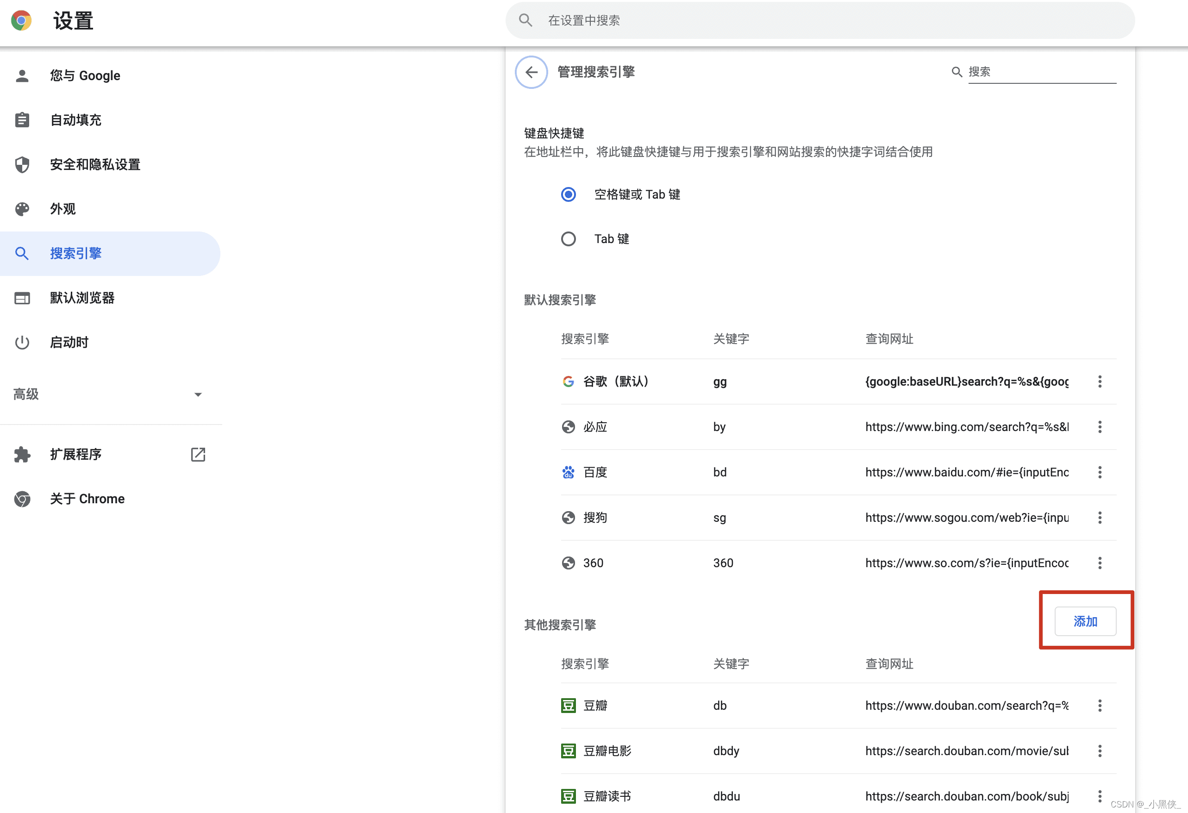
Task: Click the Chrome logo next to 设置
Action: (x=21, y=20)
